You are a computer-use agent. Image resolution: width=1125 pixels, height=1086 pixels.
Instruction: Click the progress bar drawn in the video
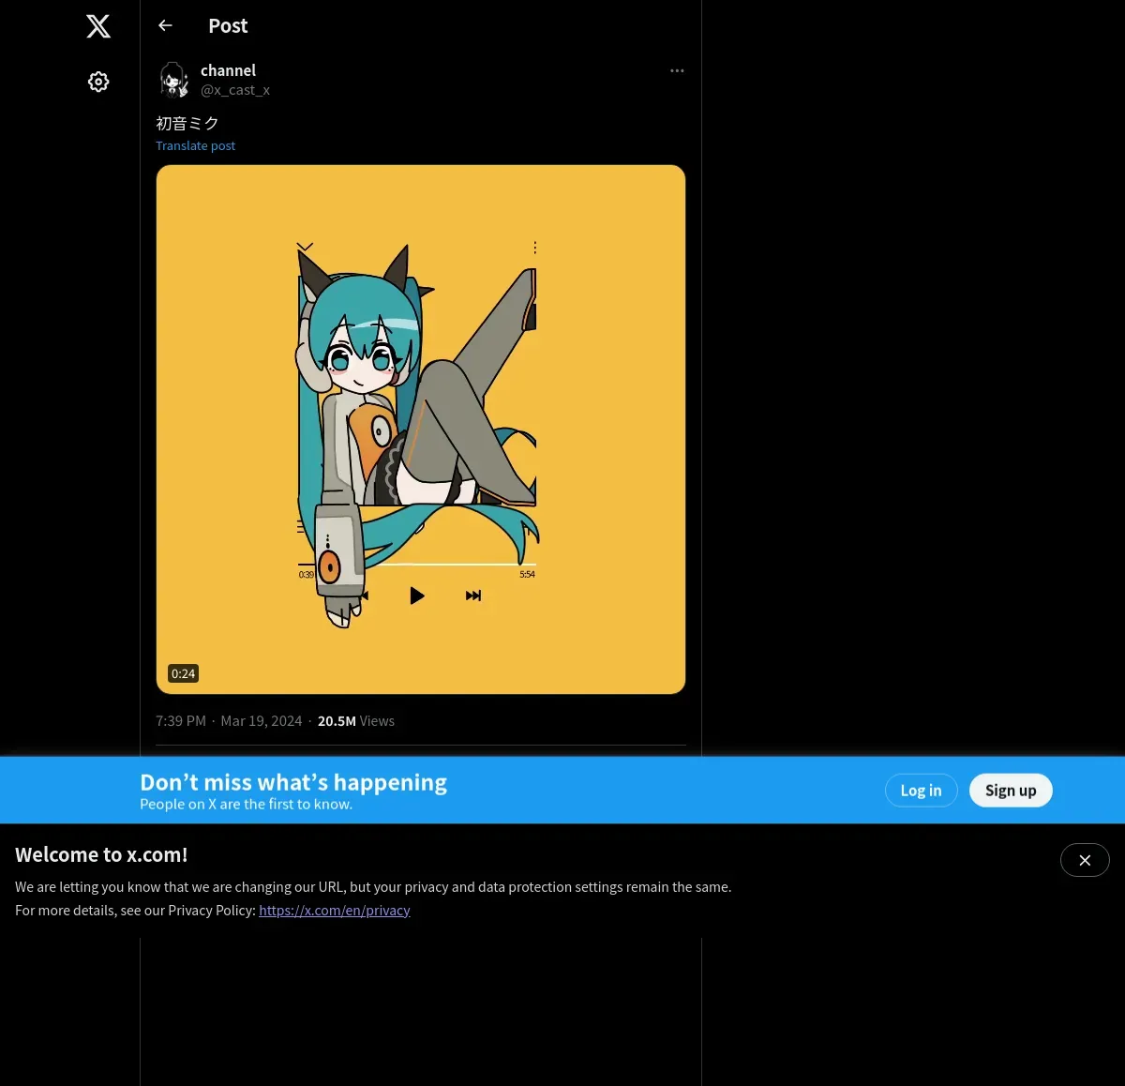(x=417, y=565)
